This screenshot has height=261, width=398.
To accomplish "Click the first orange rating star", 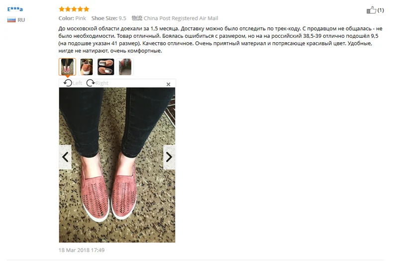I will click(62, 9).
